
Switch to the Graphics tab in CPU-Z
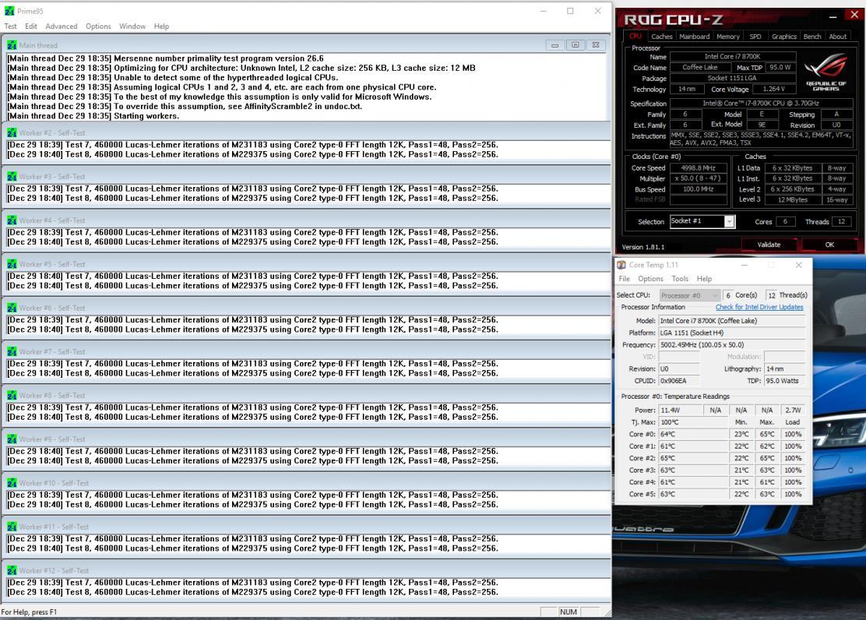(784, 37)
